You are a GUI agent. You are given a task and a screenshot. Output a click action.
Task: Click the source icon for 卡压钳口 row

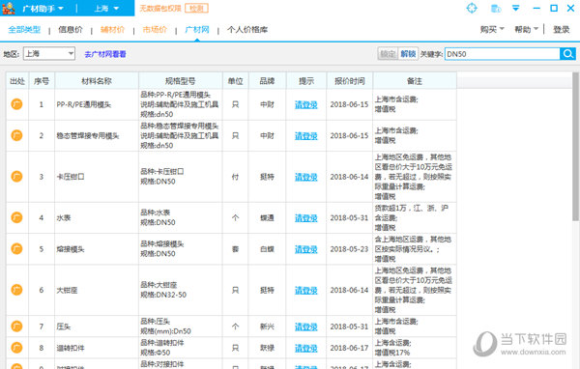click(x=16, y=177)
